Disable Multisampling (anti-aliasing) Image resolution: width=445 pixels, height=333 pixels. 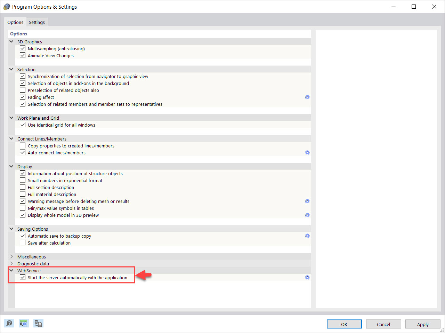point(23,48)
